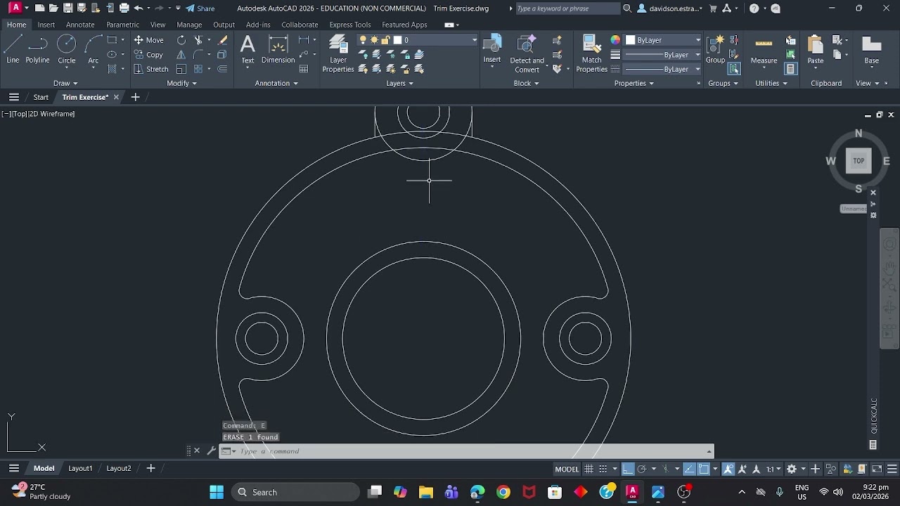Expand the Properties panel

[634, 83]
